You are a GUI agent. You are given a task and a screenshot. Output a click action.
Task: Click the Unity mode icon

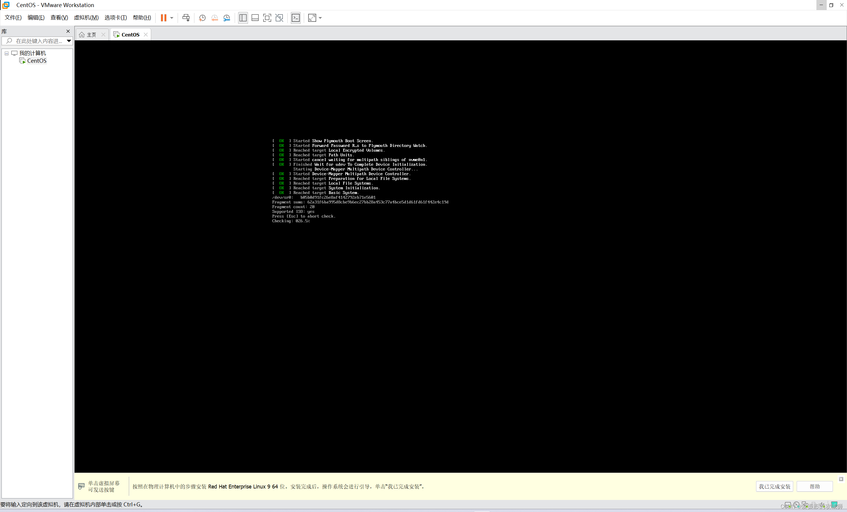tap(279, 18)
